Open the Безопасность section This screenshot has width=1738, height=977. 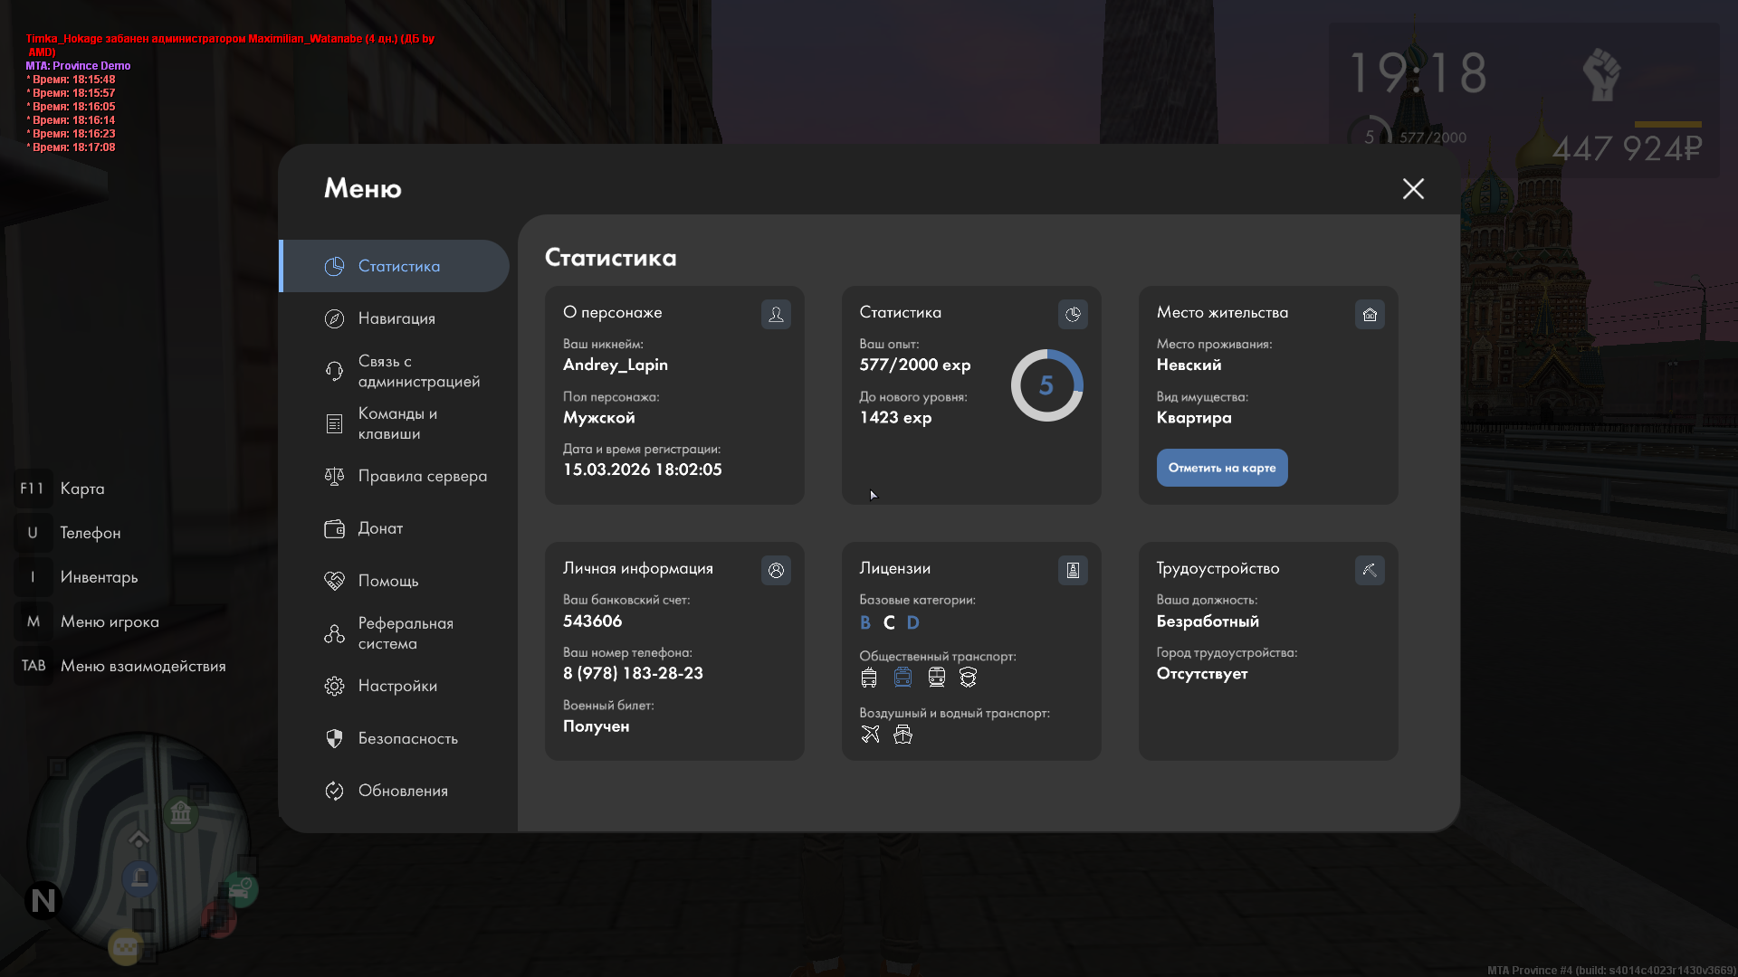pyautogui.click(x=407, y=738)
